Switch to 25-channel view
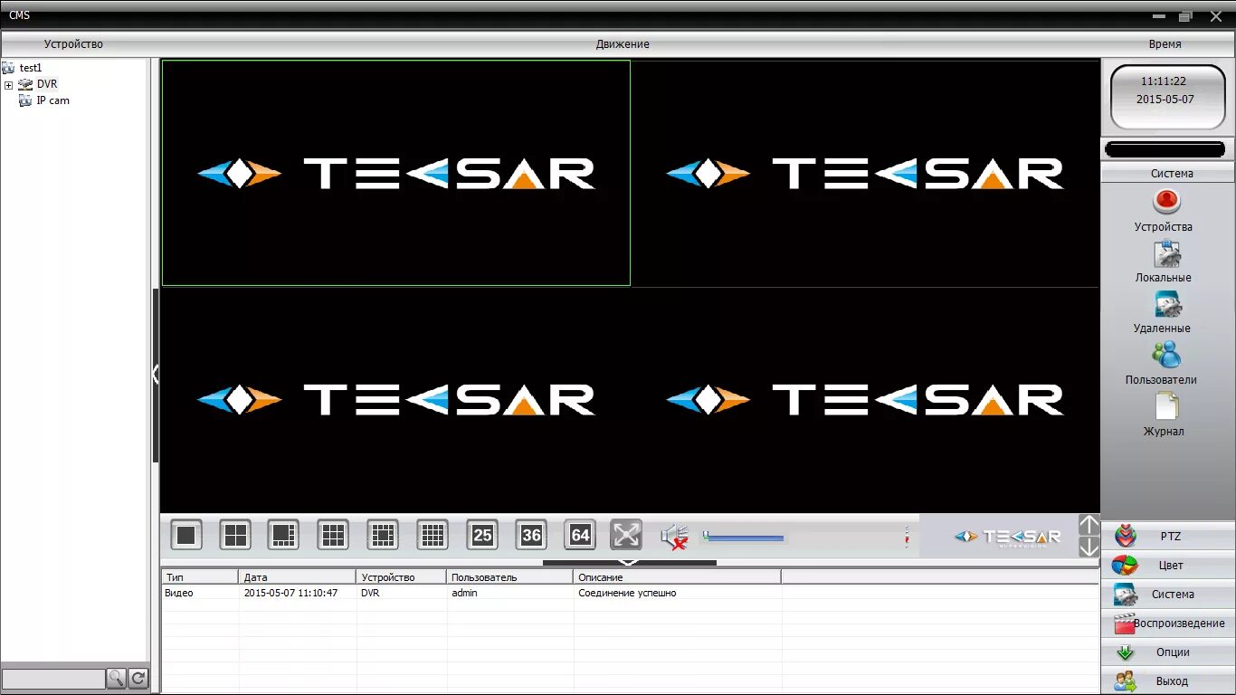 click(x=482, y=535)
